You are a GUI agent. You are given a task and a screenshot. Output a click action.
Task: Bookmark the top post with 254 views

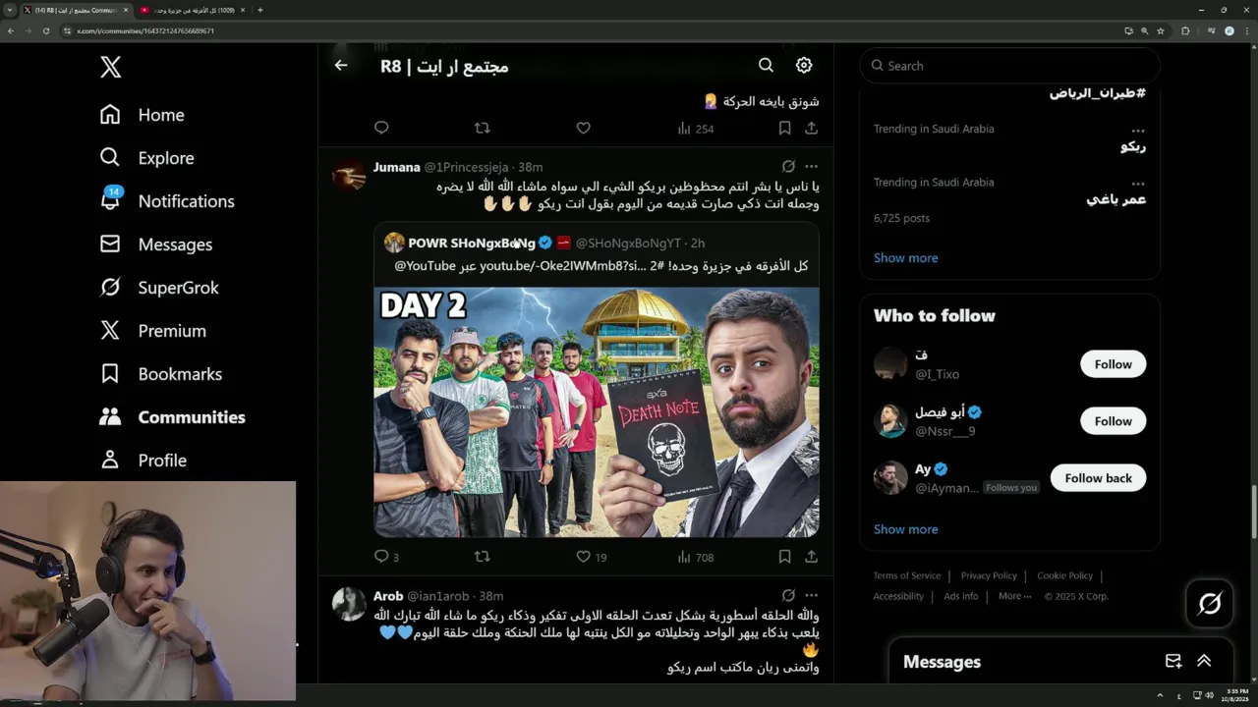click(x=784, y=128)
